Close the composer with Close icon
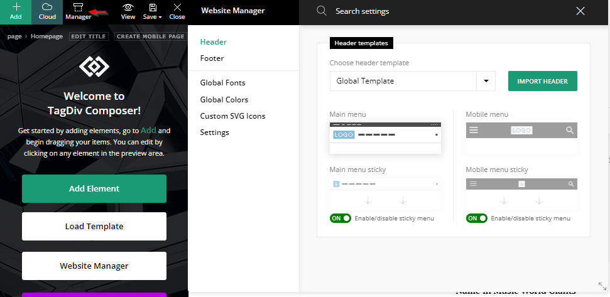 click(177, 12)
